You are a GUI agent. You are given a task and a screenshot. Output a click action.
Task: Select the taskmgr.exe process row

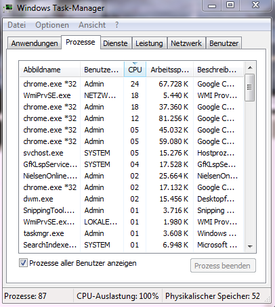131,233
